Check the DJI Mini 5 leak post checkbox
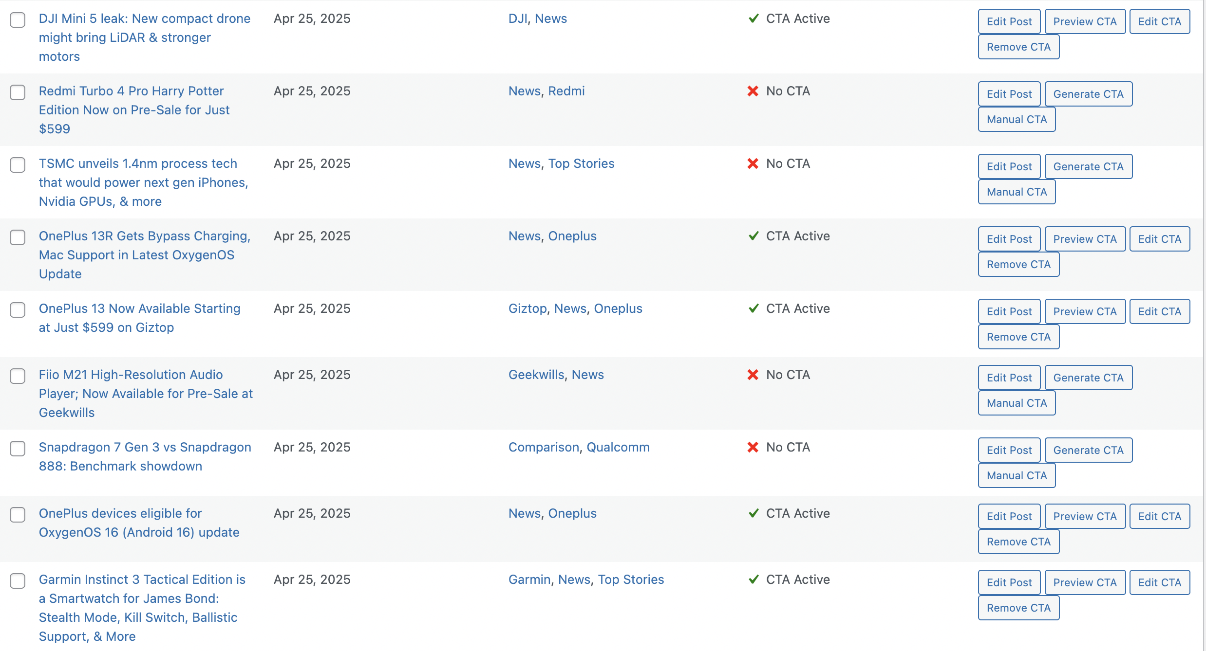 [x=18, y=20]
